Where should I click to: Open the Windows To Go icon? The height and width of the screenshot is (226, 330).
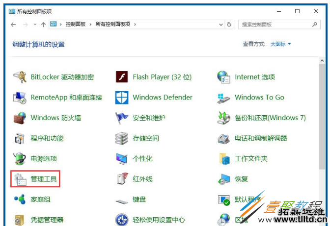[x=223, y=99]
